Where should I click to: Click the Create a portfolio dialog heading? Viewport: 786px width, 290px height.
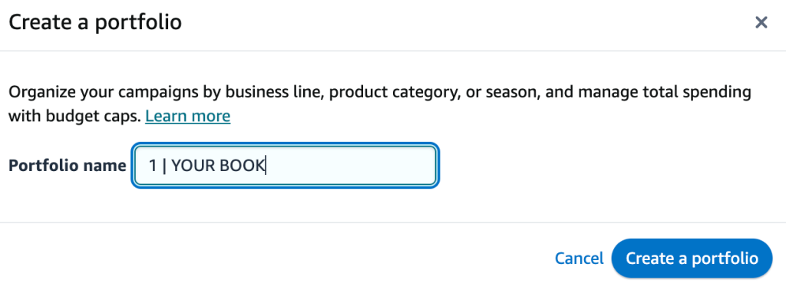click(95, 22)
